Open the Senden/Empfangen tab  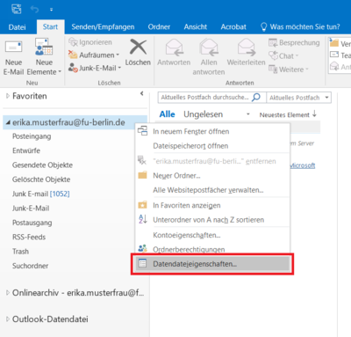[x=103, y=27]
